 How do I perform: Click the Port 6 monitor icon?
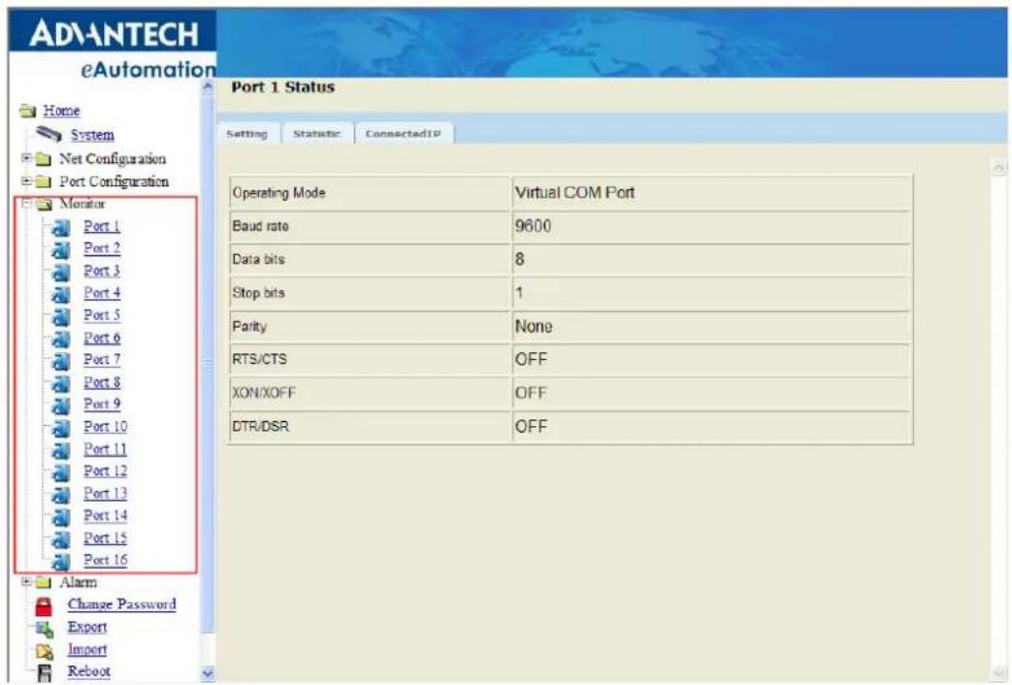click(61, 339)
